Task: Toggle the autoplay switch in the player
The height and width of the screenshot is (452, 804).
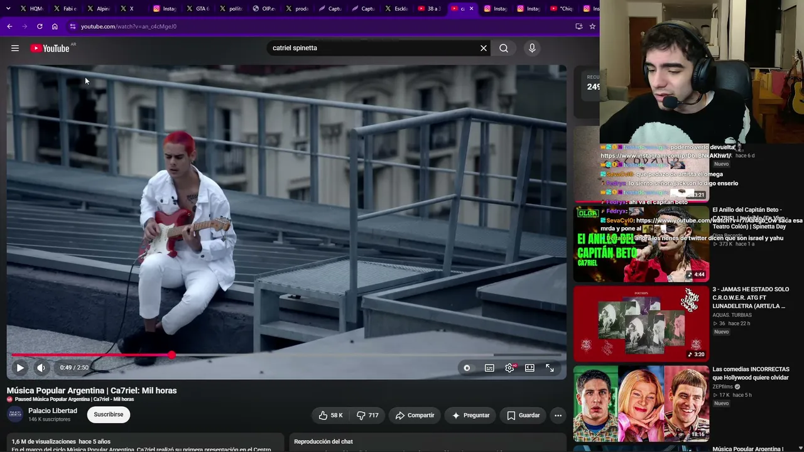Action: [467, 368]
